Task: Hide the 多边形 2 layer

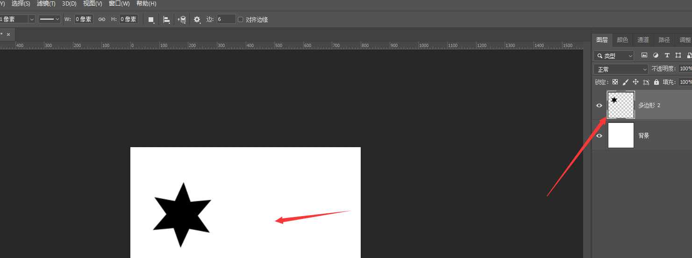Action: tap(599, 105)
